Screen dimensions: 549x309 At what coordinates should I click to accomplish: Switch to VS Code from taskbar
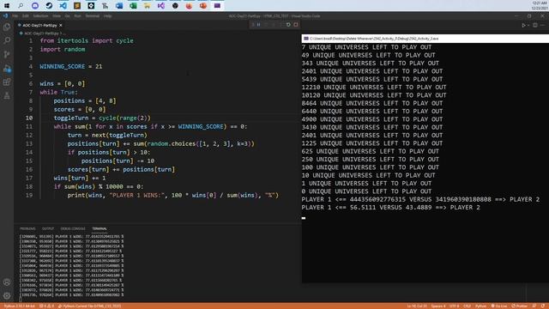pyautogui.click(x=63, y=6)
